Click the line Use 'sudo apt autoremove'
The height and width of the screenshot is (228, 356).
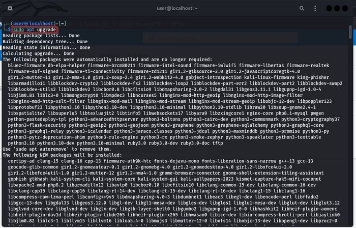pos(57,149)
